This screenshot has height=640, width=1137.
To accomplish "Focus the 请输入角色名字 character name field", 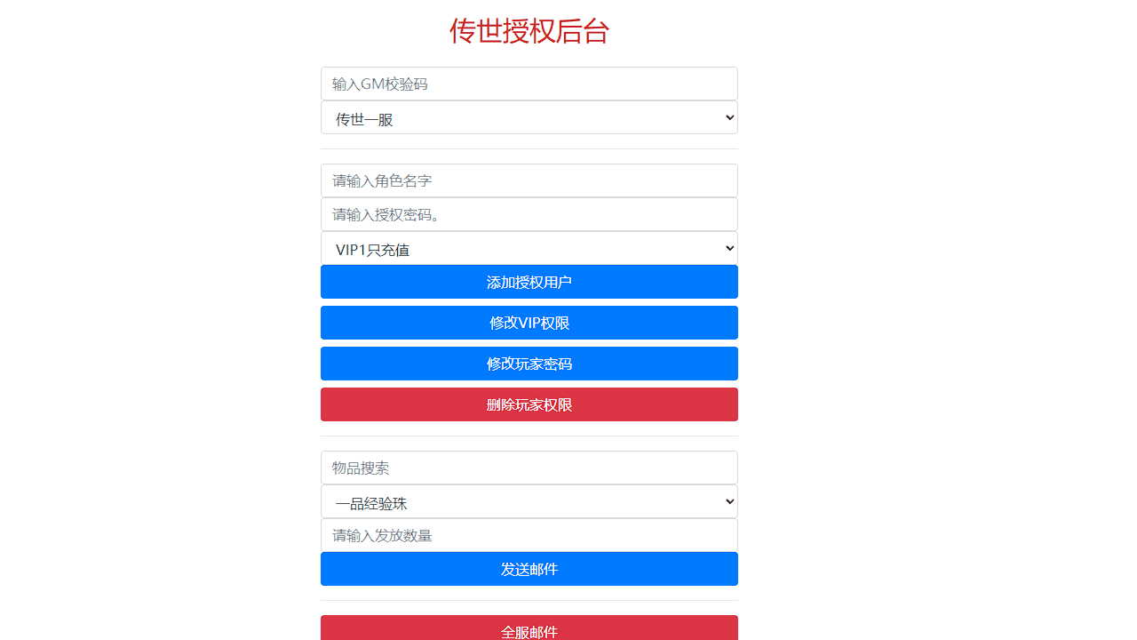I will coord(529,180).
